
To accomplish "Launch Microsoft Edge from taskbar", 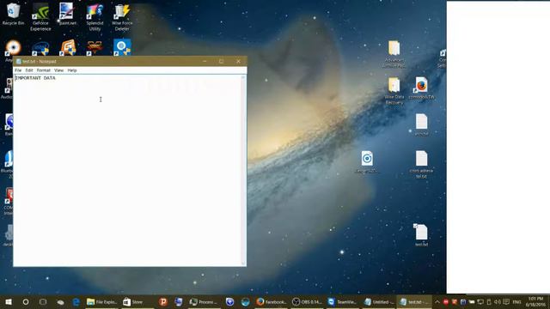I will click(x=76, y=301).
